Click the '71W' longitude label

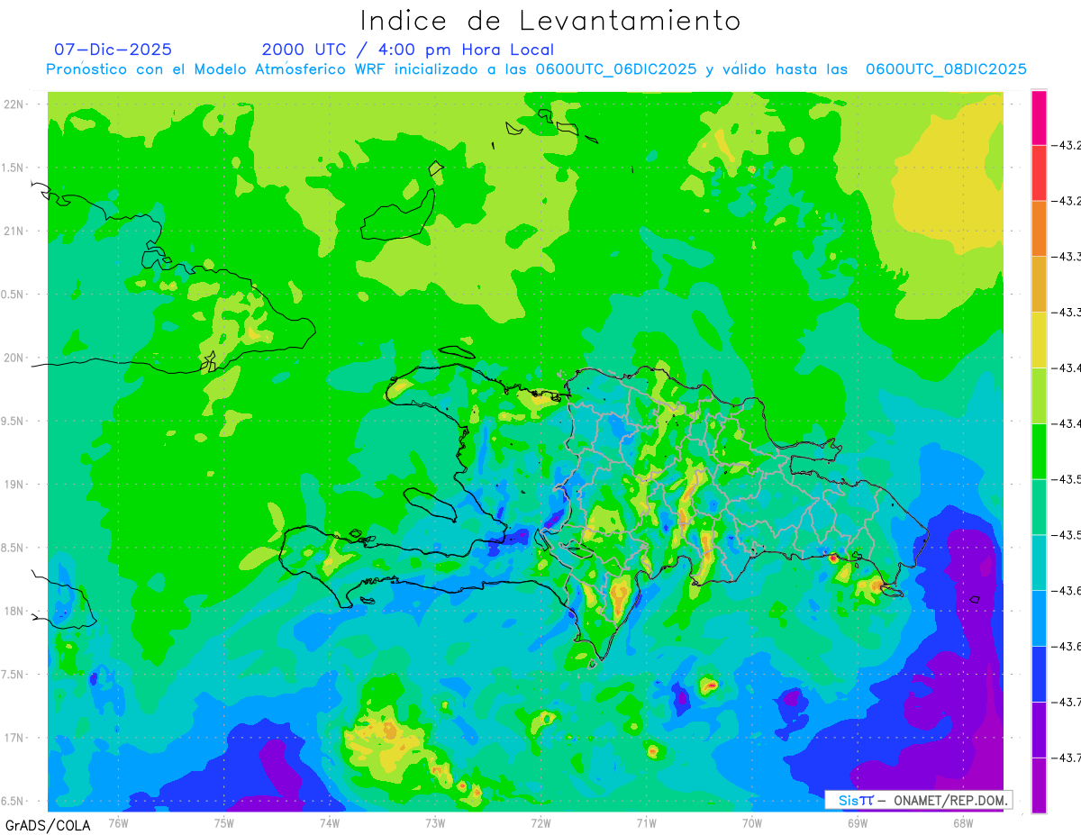point(646,822)
